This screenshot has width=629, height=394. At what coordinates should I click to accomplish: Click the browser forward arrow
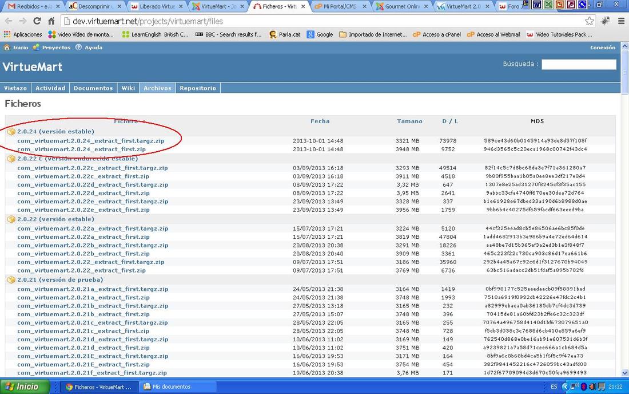22,21
